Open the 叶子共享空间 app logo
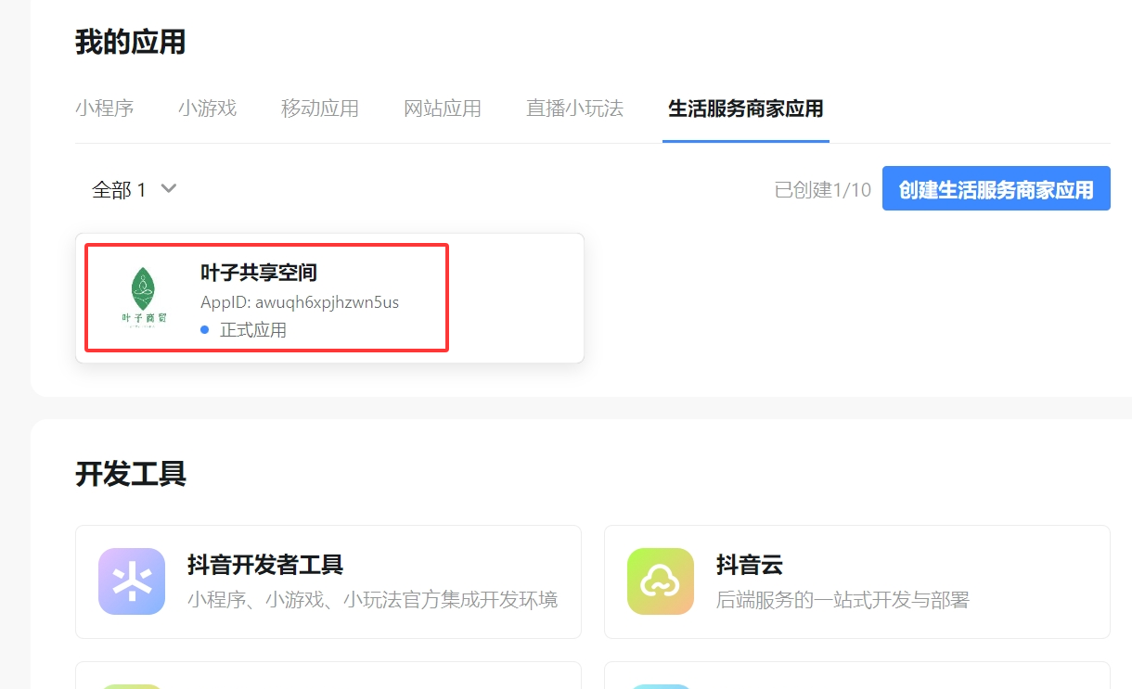Image resolution: width=1132 pixels, height=689 pixels. tap(144, 298)
